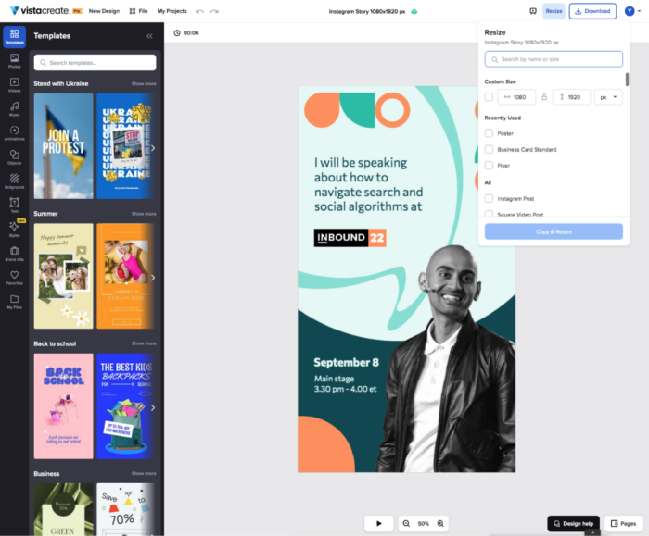This screenshot has width=649, height=536.
Task: Click the 00:06 duration clock
Action: point(186,33)
